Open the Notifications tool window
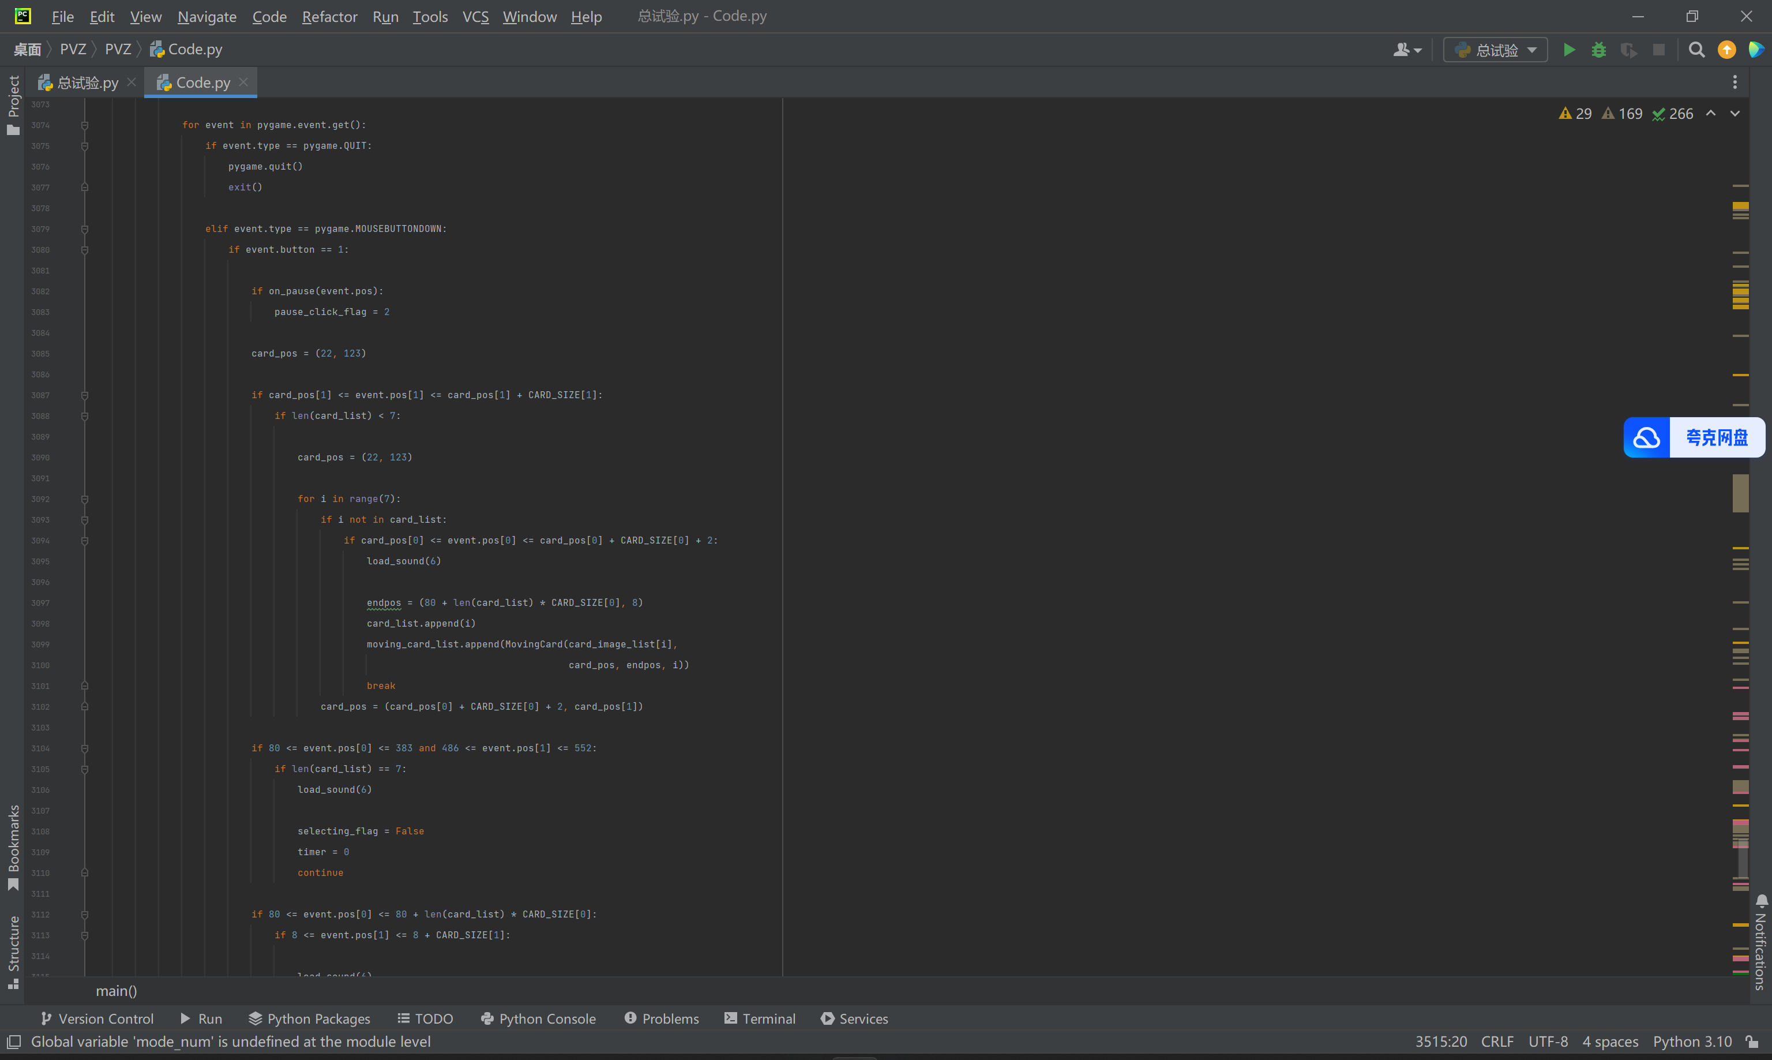Screen dimensions: 1772x1060 pos(1760,942)
